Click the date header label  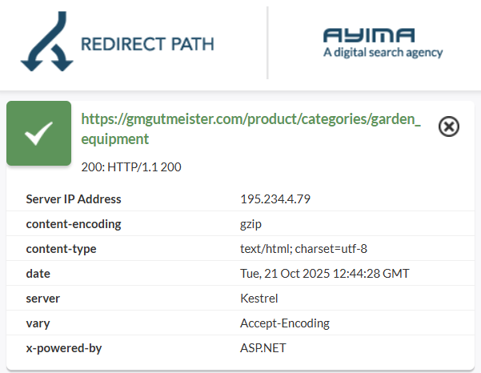point(38,274)
